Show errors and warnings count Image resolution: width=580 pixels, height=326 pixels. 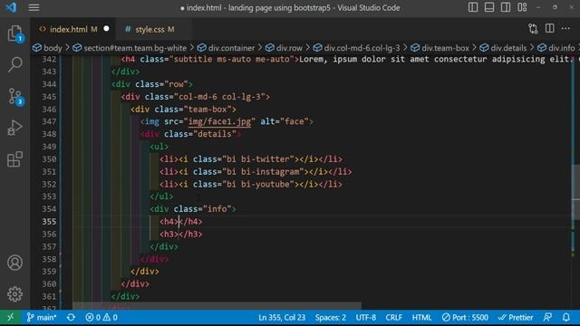(101, 318)
